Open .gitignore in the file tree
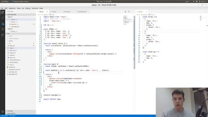The image size is (208, 117). click(x=20, y=67)
